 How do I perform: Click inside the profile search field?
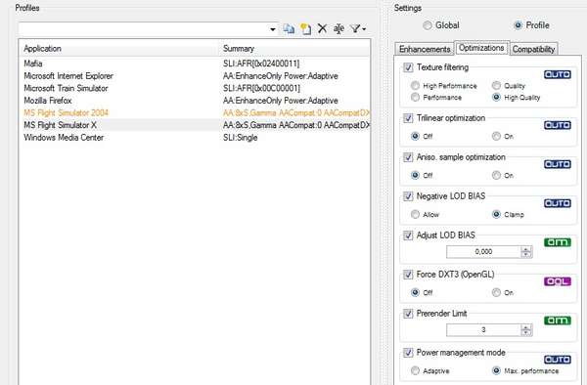[144, 29]
